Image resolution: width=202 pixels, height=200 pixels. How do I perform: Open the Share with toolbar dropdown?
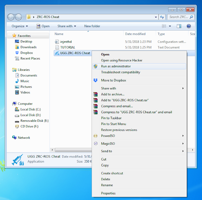tap(67, 26)
